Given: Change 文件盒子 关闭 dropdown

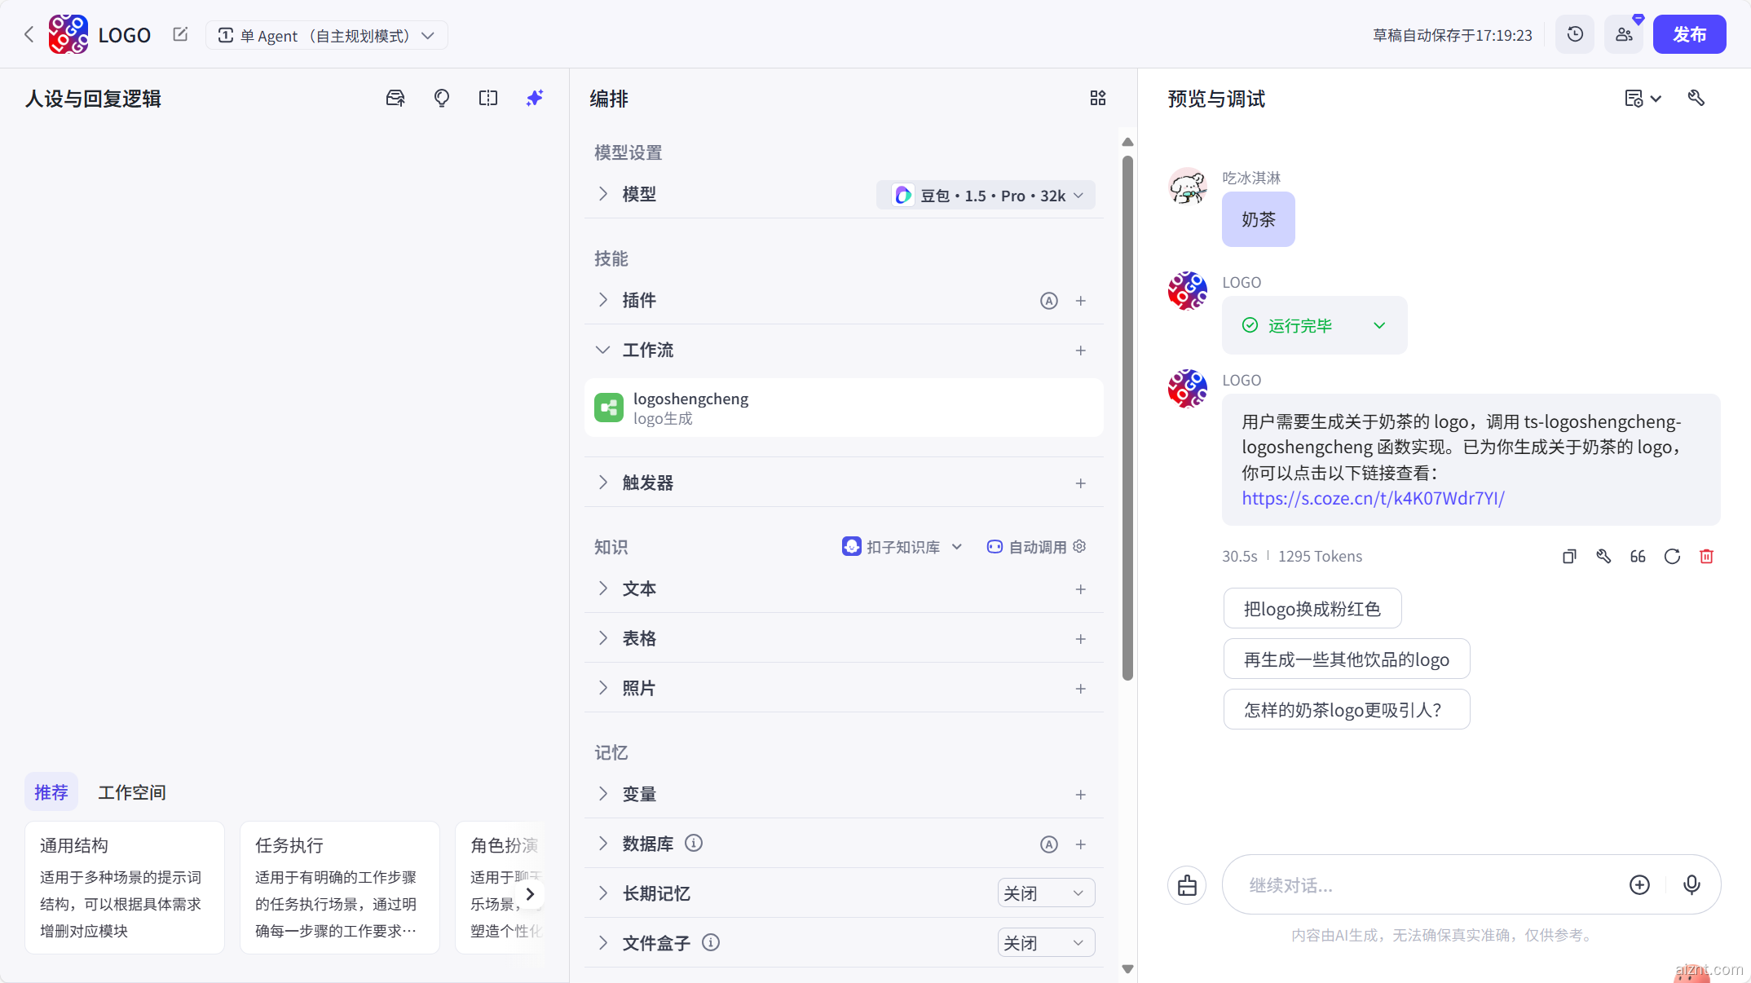Looking at the screenshot, I should [x=1046, y=943].
